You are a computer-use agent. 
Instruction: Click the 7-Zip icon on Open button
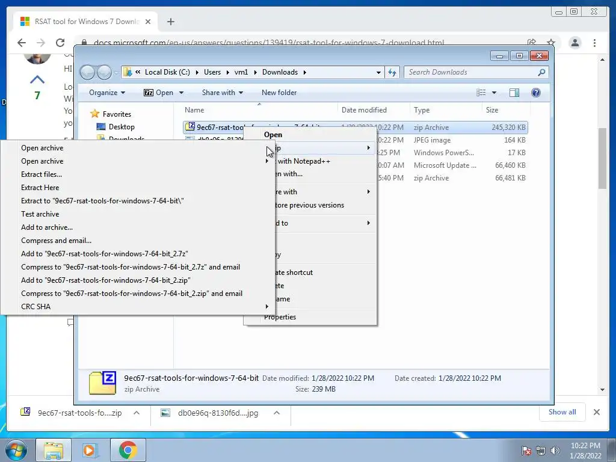click(x=149, y=93)
